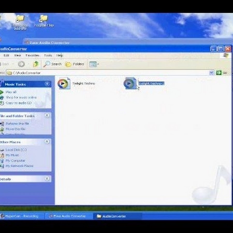
Task: Collapse the Music Tasks panel
Action: coord(47,84)
